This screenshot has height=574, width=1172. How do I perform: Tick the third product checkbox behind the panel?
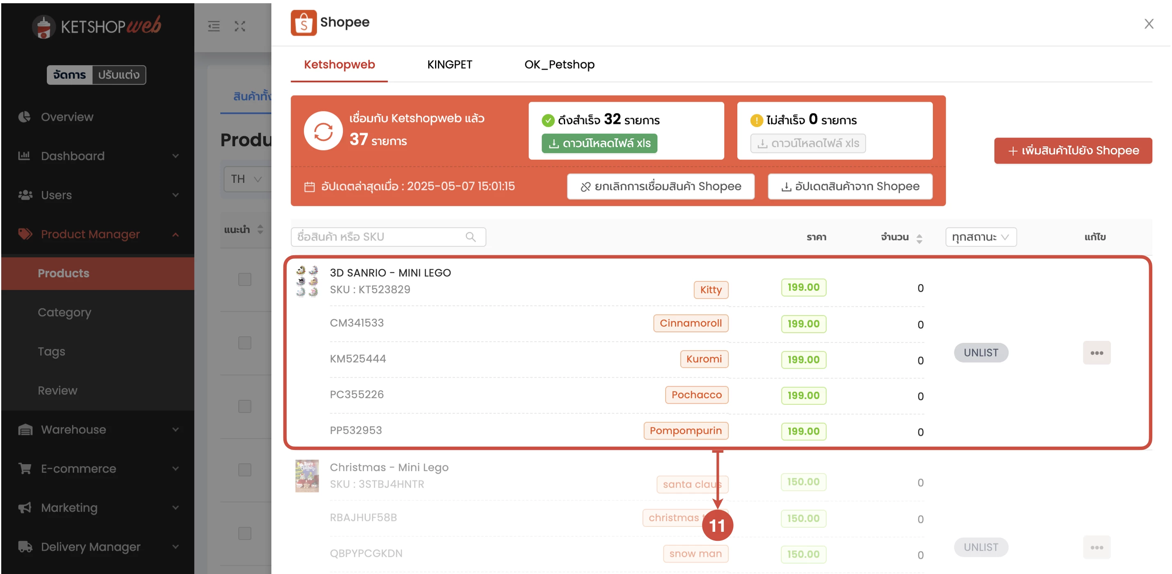[x=245, y=406]
